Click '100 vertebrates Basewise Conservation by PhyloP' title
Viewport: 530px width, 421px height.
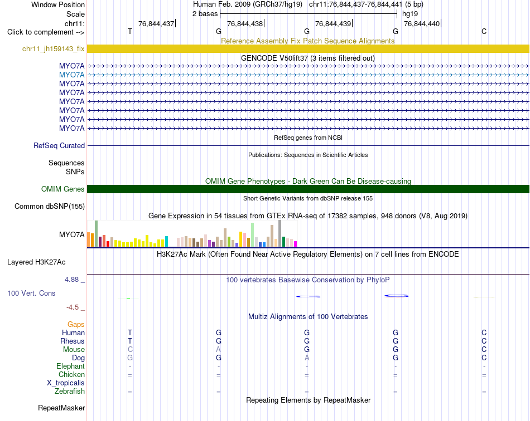click(308, 280)
